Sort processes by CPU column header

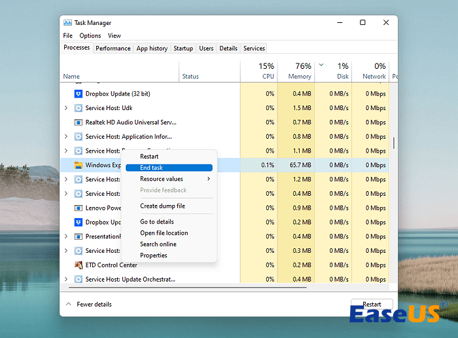tap(259, 71)
